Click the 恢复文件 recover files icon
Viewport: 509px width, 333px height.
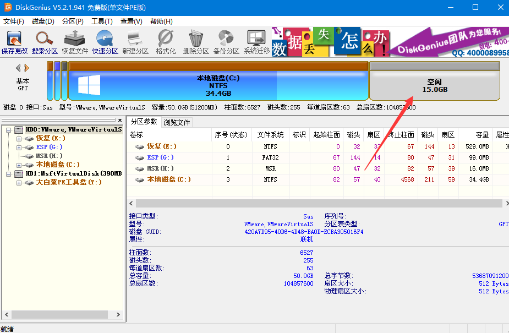75,42
